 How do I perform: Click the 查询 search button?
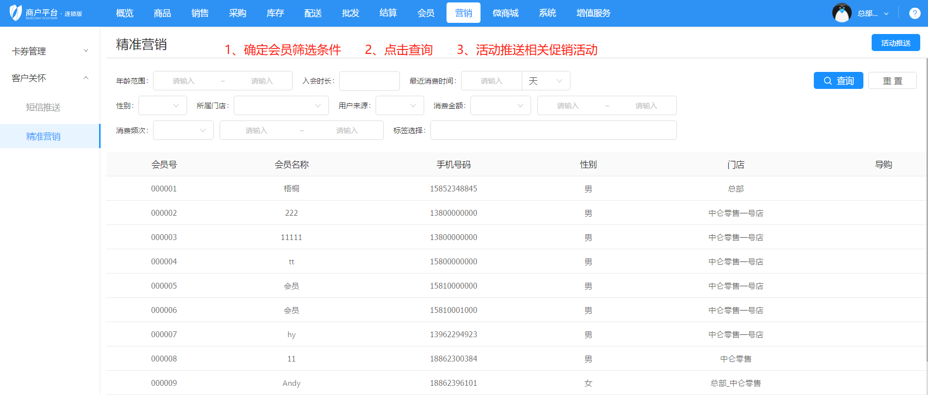point(838,81)
